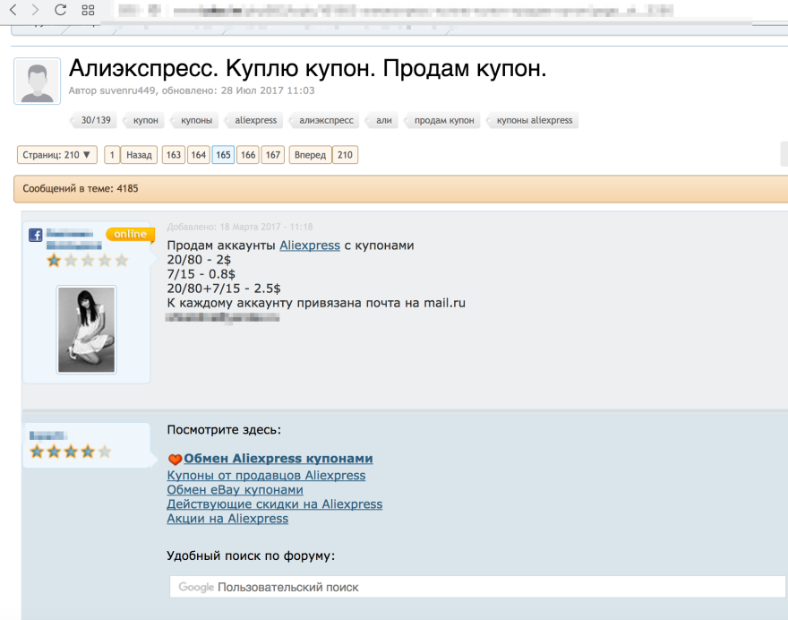Click the poster's black-and-white avatar photo

coord(86,330)
